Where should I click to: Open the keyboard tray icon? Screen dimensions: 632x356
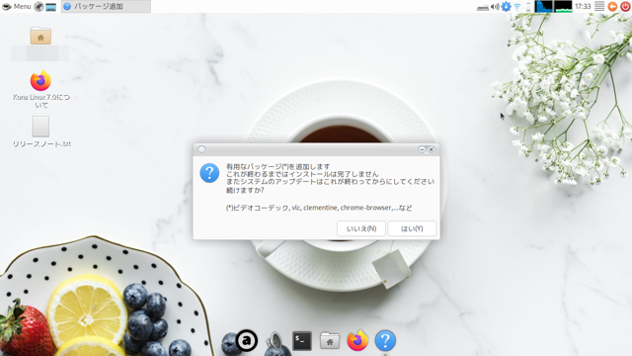coord(483,7)
